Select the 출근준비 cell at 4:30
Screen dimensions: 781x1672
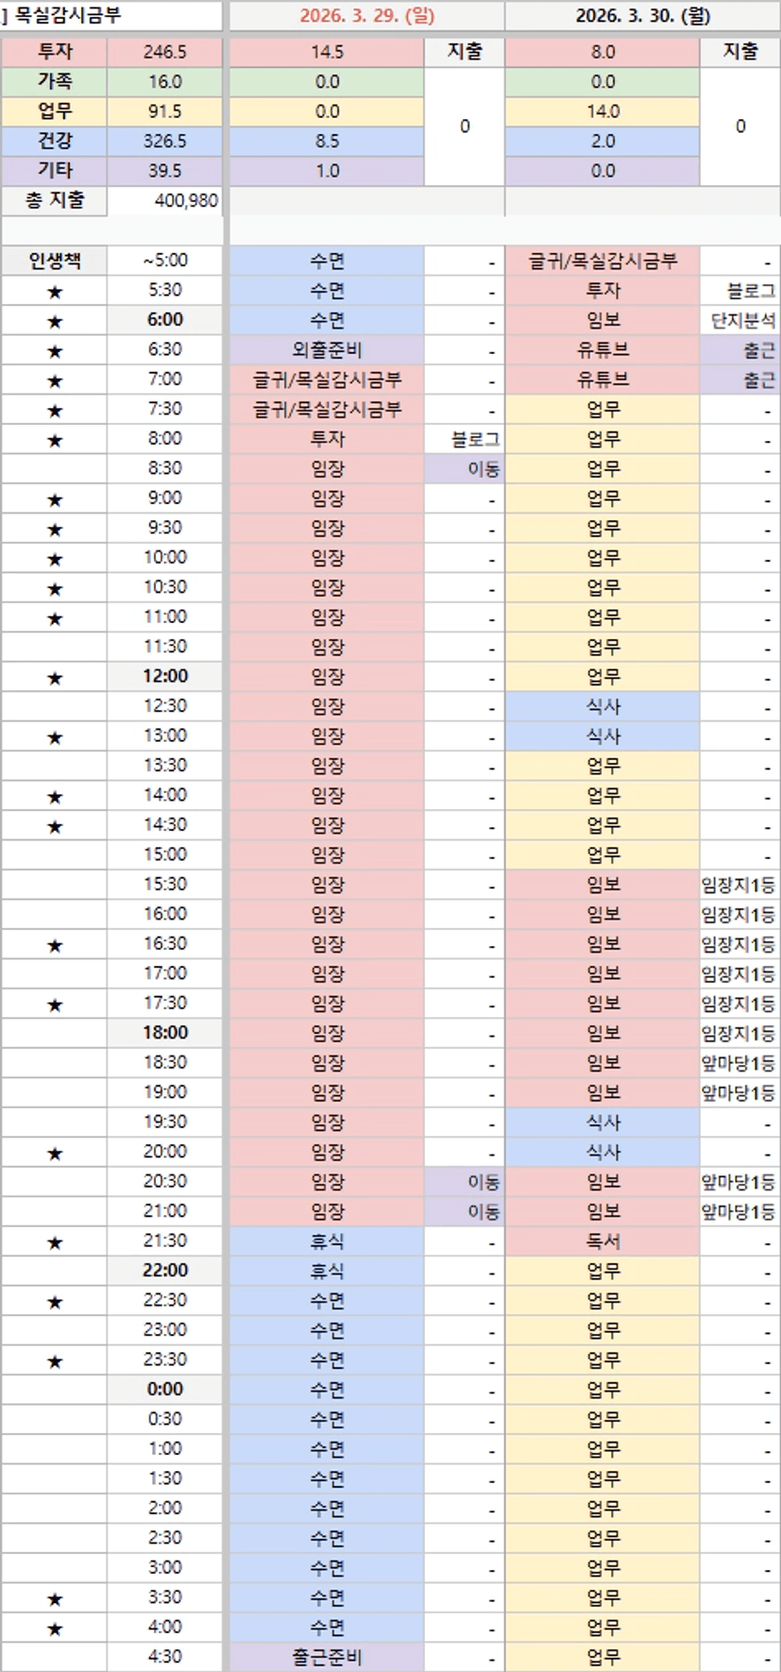pos(327,1657)
